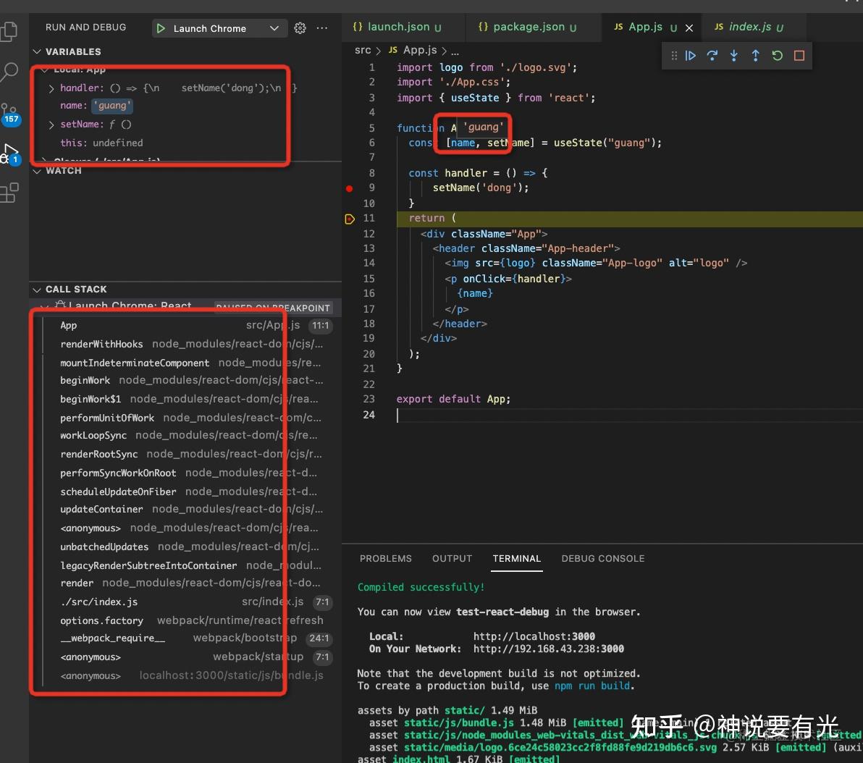
Task: Expand the handler variable
Action: click(51, 88)
